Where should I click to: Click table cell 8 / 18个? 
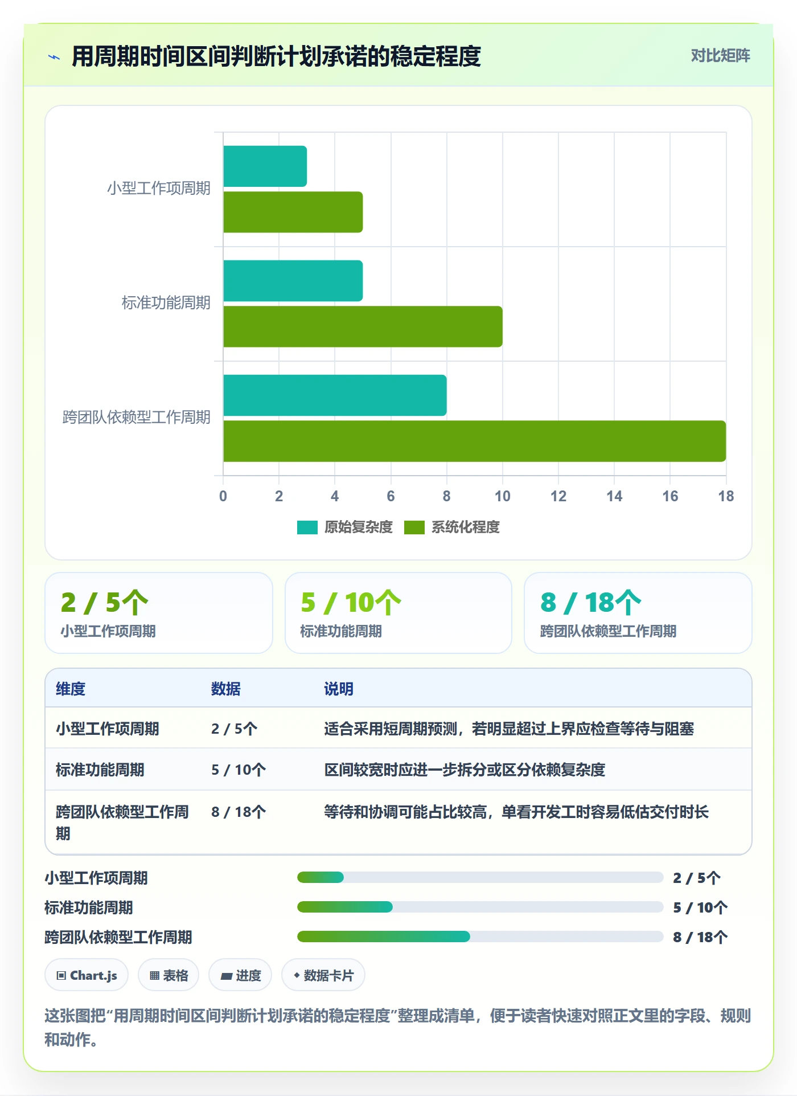239,812
